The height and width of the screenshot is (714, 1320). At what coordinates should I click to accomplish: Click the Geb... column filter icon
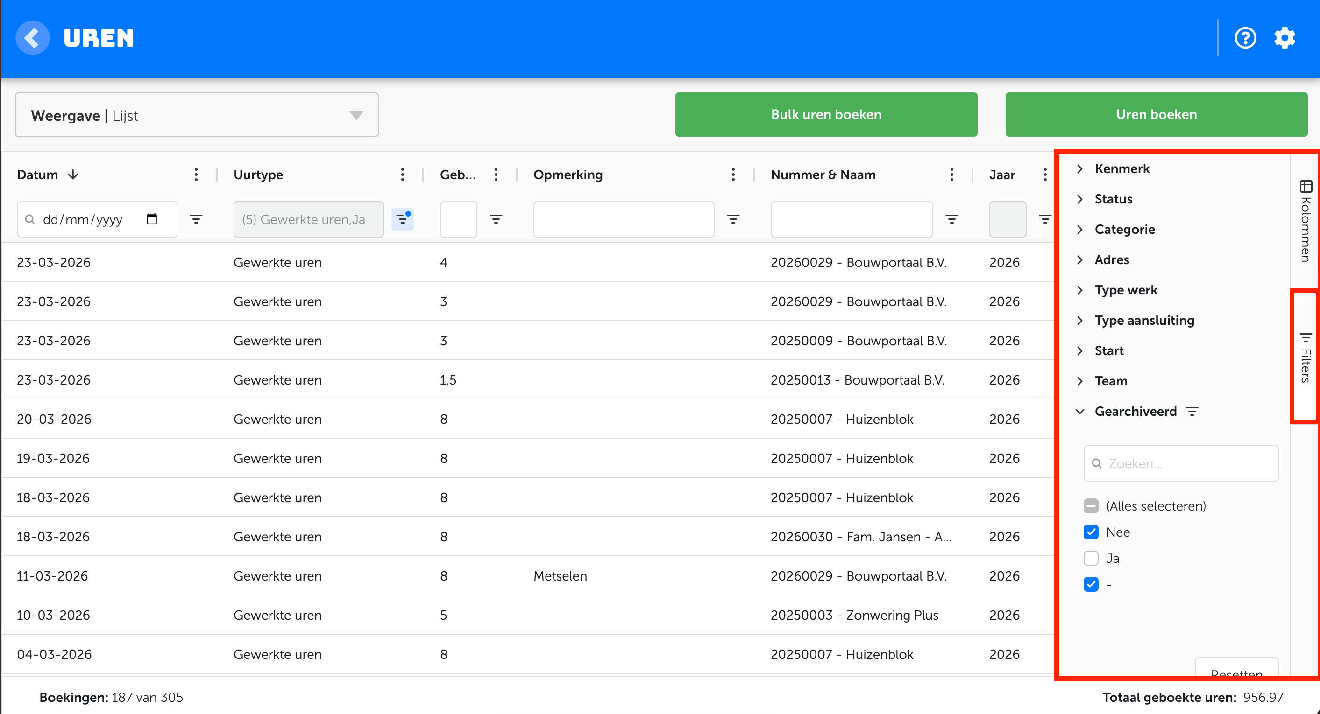tap(496, 219)
